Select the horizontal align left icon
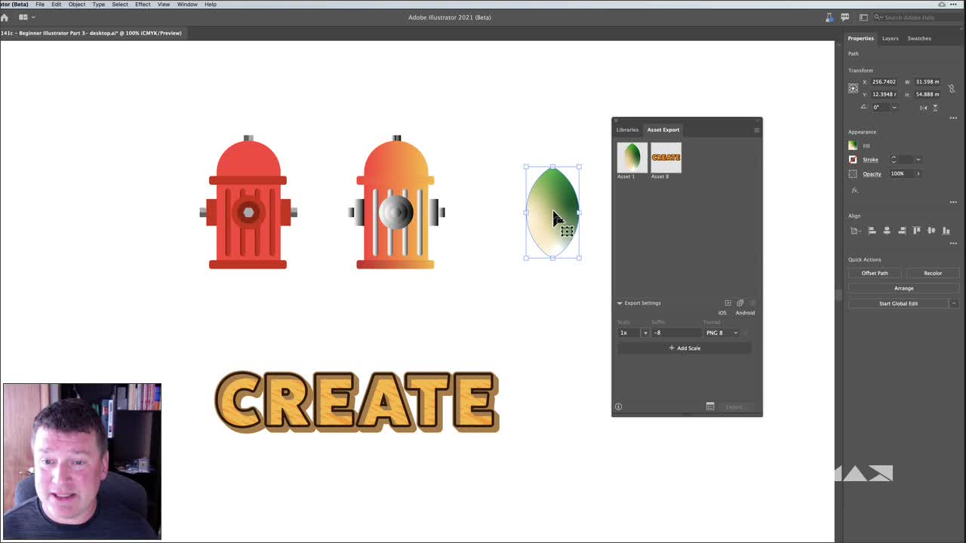Image resolution: width=966 pixels, height=543 pixels. (x=872, y=230)
